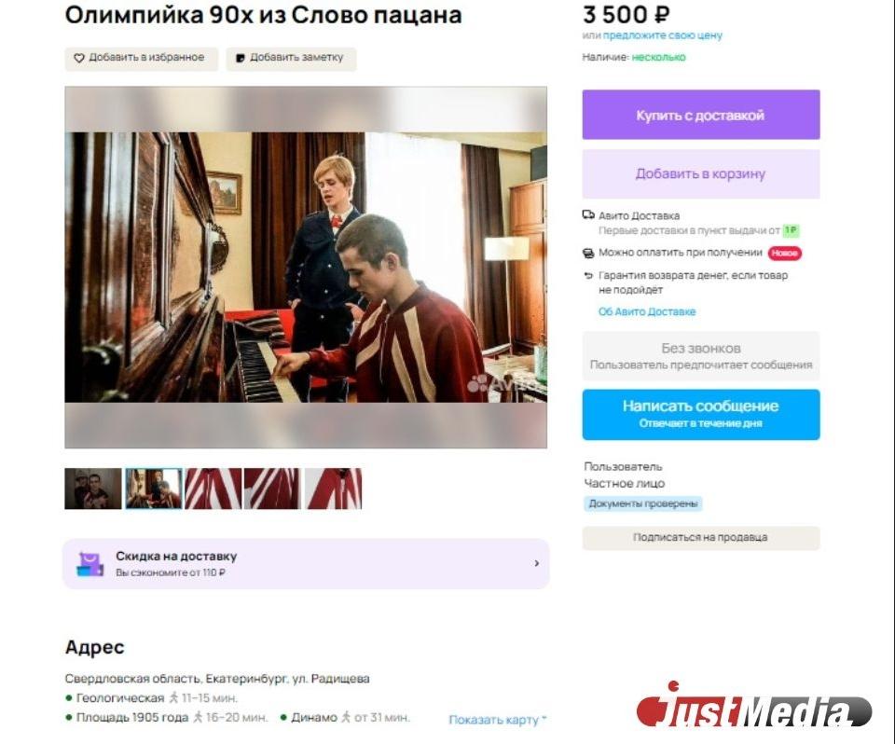This screenshot has height=744, width=895.
Task: Click the shopping bag delivery discount icon
Action: click(x=90, y=564)
